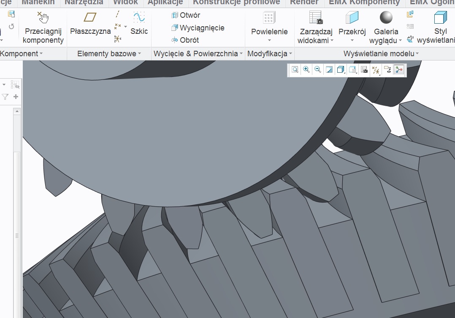
Task: Click the Przeciągnij komponenty hand icon
Action: [43, 17]
